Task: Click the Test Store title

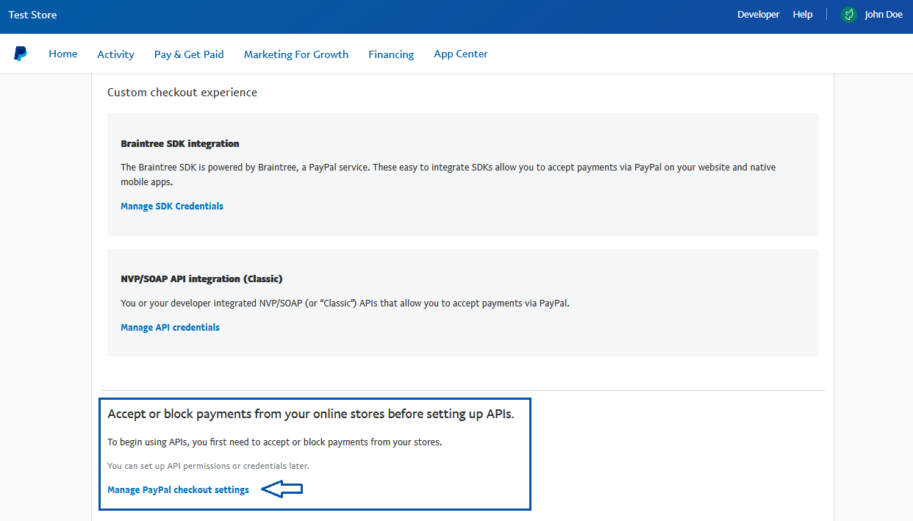Action: pos(32,15)
